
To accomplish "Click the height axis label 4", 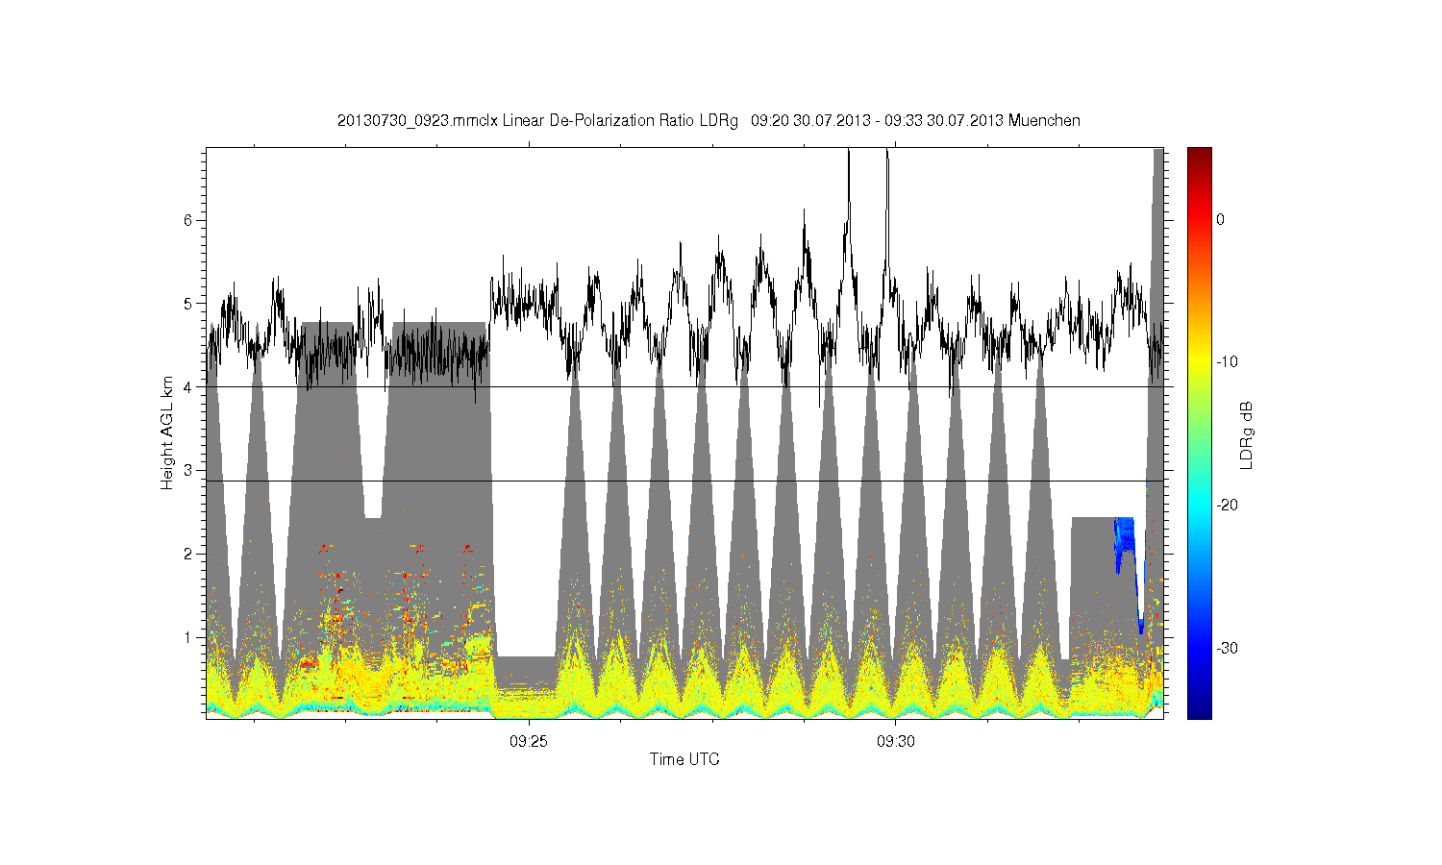I will click(x=189, y=387).
